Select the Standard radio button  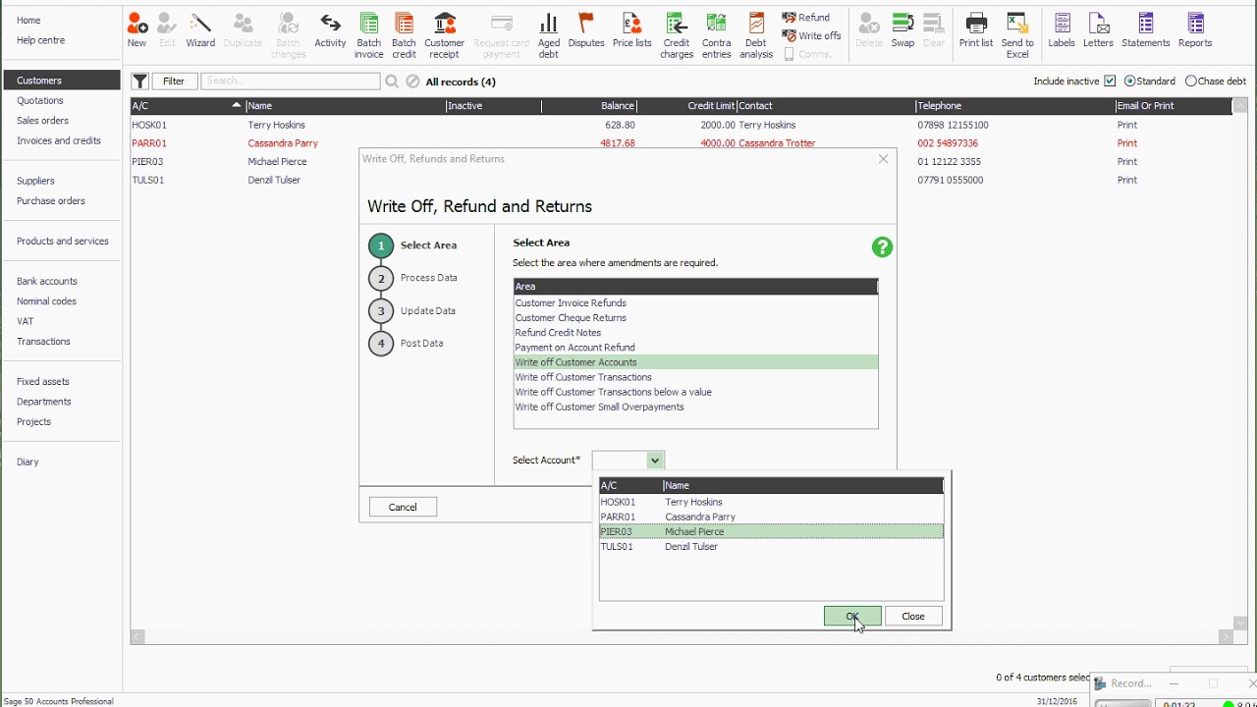pos(1129,82)
